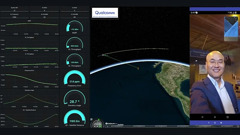Click the Elevation Angle chart title

click(x=29, y=90)
